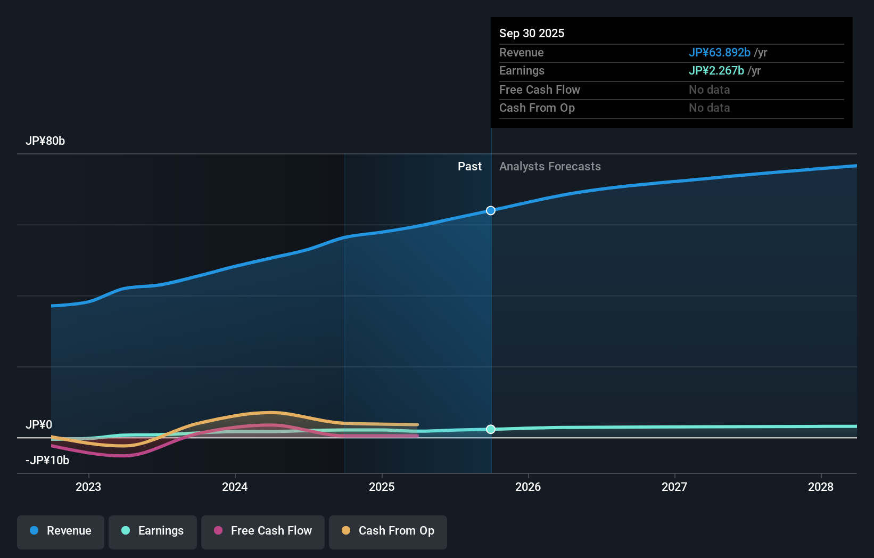Screen dimensions: 874x558
Task: Toggle the Earnings series visibility
Action: tap(153, 531)
